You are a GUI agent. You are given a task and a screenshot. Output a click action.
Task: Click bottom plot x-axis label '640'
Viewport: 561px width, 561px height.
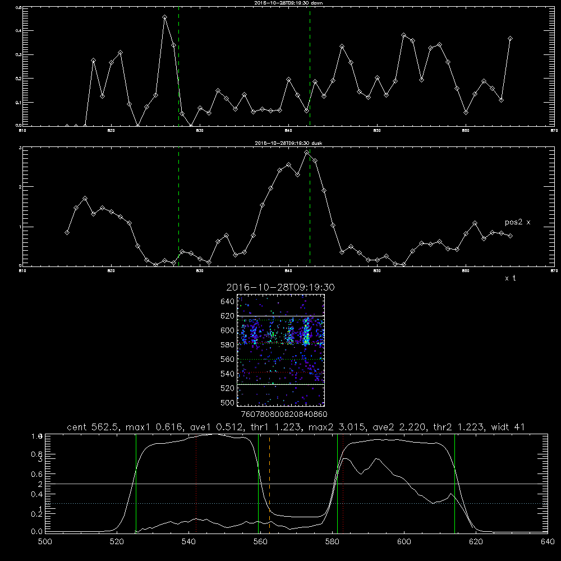coord(548,542)
